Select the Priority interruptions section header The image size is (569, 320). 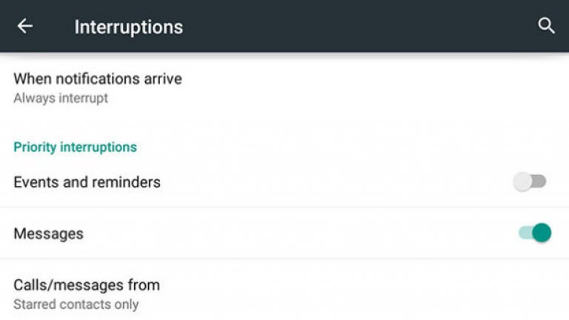(x=75, y=147)
